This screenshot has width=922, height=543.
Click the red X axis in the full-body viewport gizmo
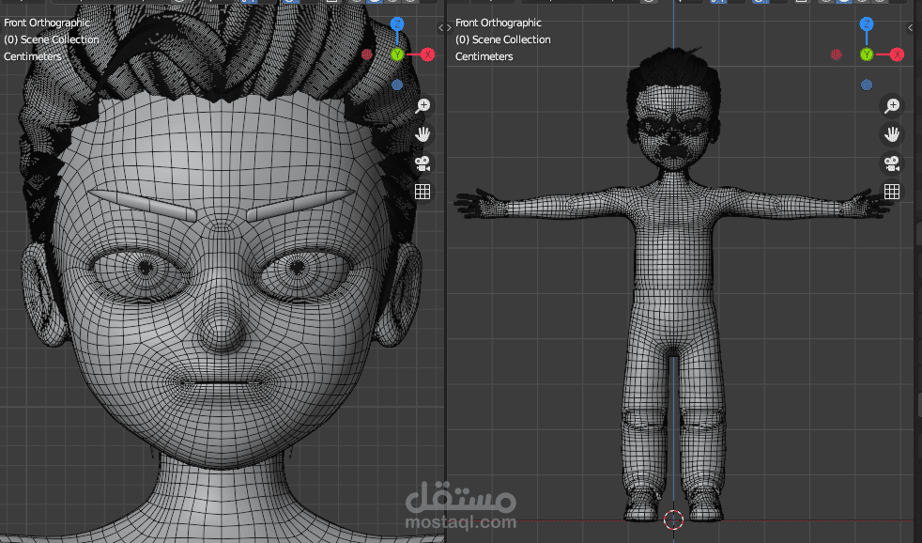(897, 54)
